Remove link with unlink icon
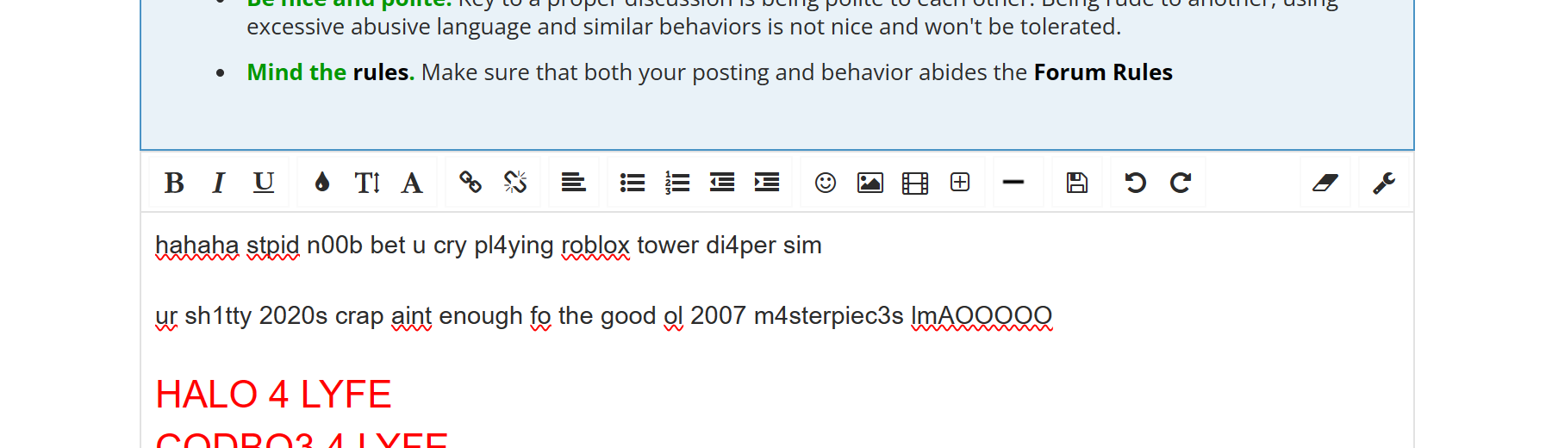The image size is (1552, 448). [x=515, y=183]
